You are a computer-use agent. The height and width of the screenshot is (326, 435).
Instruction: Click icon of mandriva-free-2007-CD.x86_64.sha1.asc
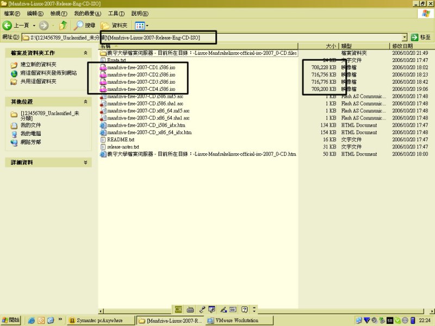pyautogui.click(x=103, y=118)
